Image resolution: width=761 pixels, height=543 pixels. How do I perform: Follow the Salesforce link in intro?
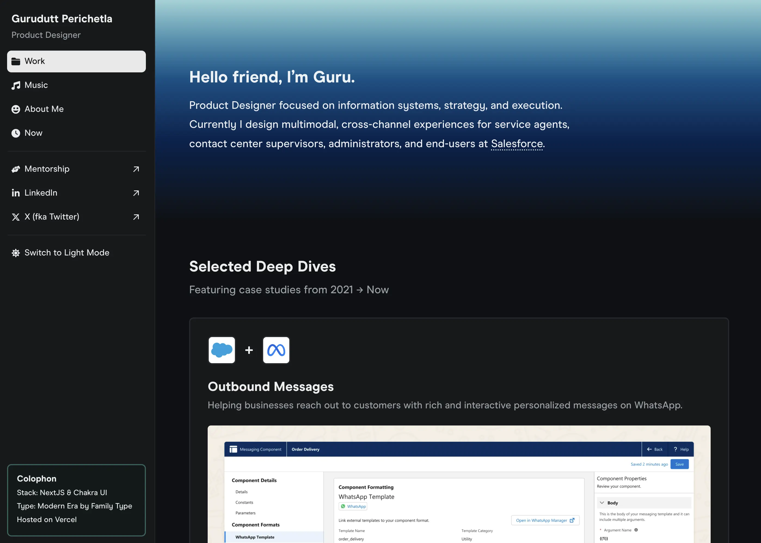pos(517,144)
